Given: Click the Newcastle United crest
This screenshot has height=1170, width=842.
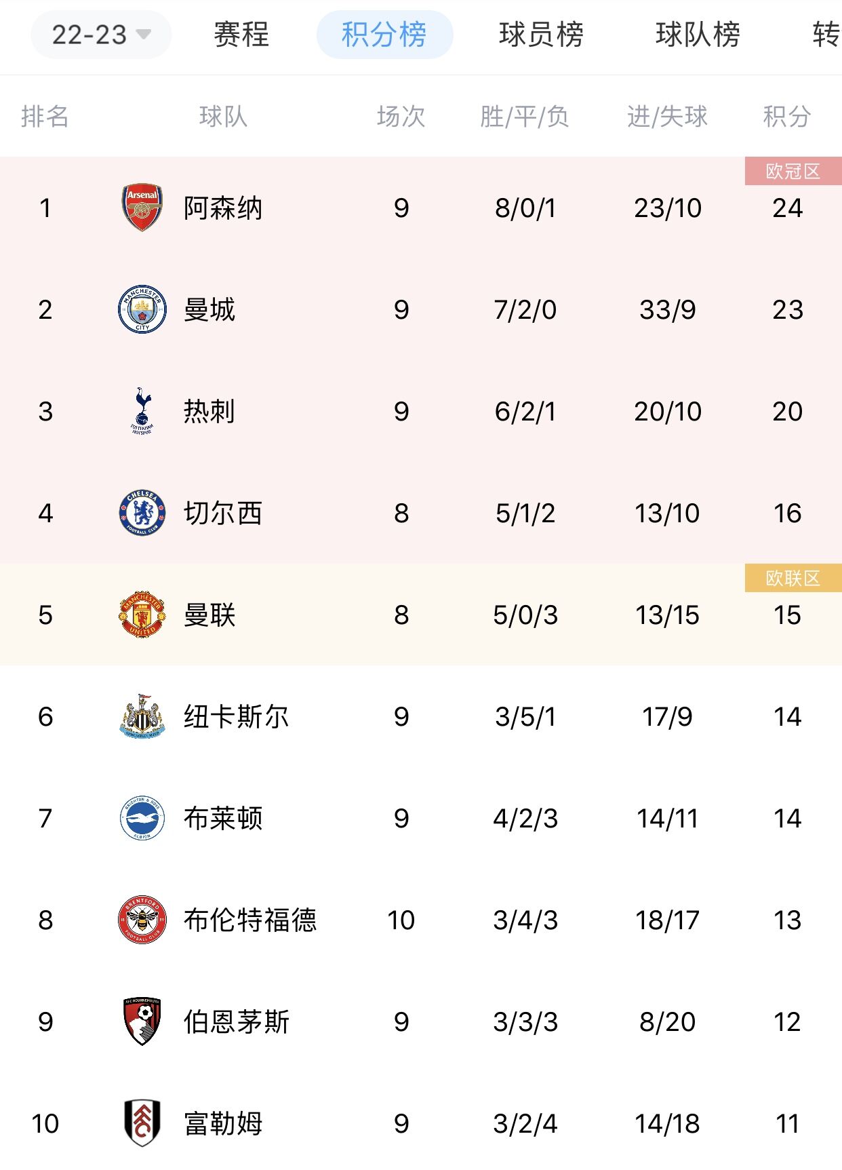Looking at the screenshot, I should point(142,716).
